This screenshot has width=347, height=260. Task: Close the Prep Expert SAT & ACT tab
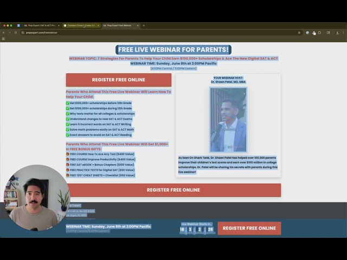tap(59, 25)
